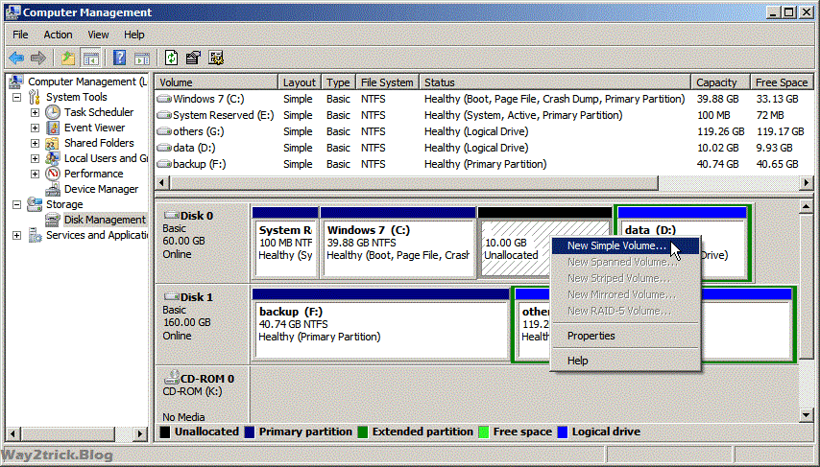
Task: Select the others (G:) row in volume list
Action: coord(484,131)
